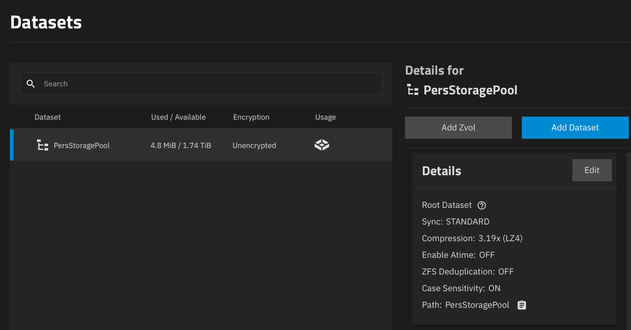The image size is (631, 330).
Task: Copy the dataset path using the clipboard icon
Action: coord(522,305)
